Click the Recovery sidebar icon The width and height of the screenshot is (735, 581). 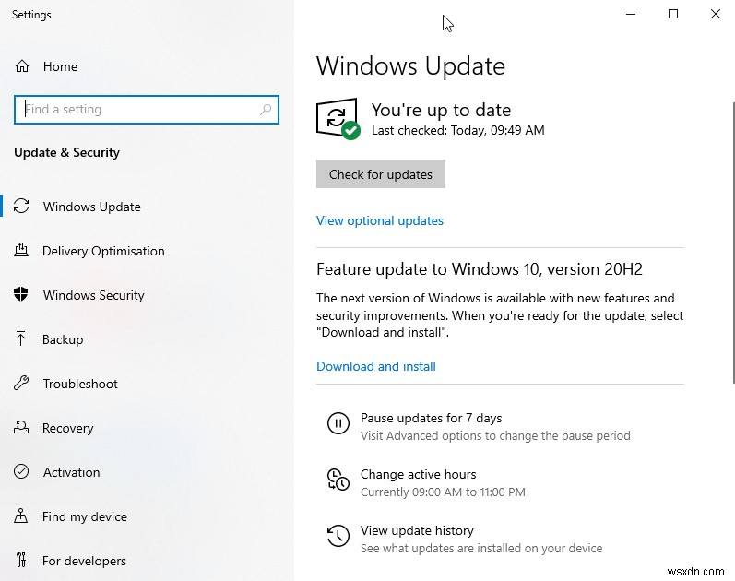21,427
